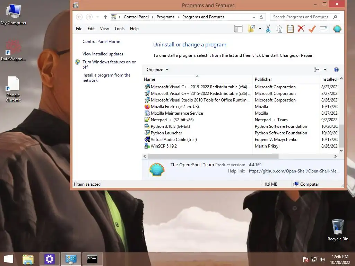Click the Control Panel Home link
The height and width of the screenshot is (266, 355).
pyautogui.click(x=101, y=42)
